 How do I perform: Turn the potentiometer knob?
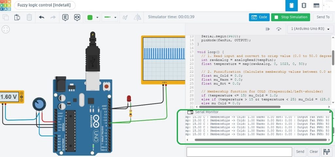click(39, 104)
